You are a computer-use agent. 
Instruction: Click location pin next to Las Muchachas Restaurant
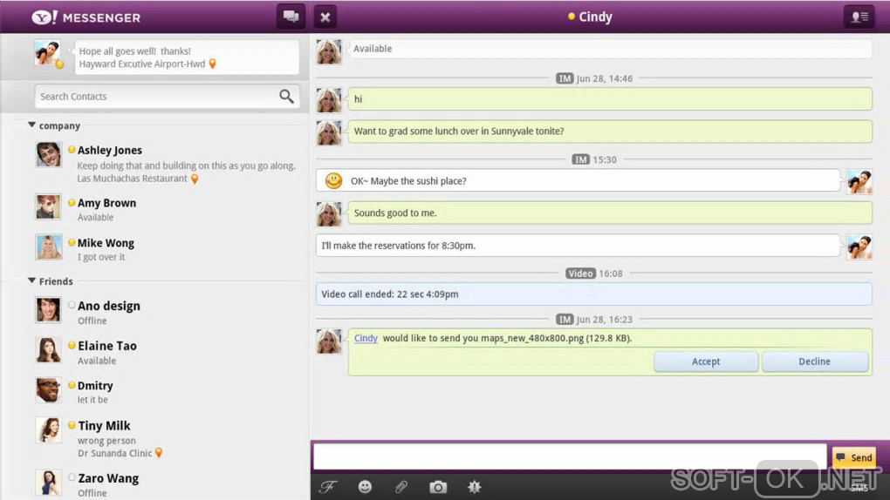pos(195,179)
